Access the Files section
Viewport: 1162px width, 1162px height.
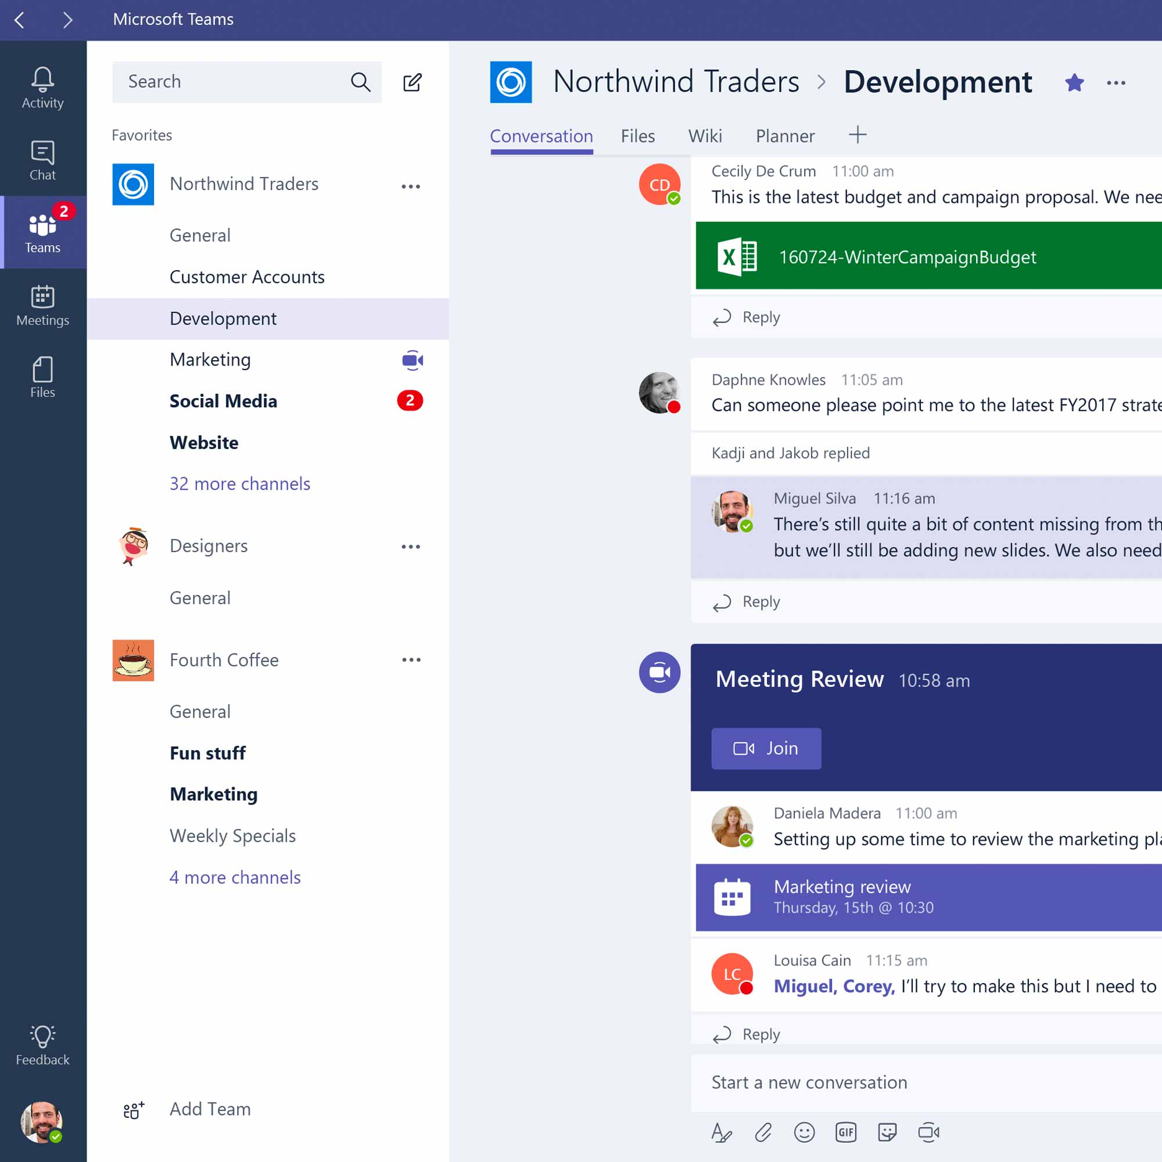pos(637,135)
